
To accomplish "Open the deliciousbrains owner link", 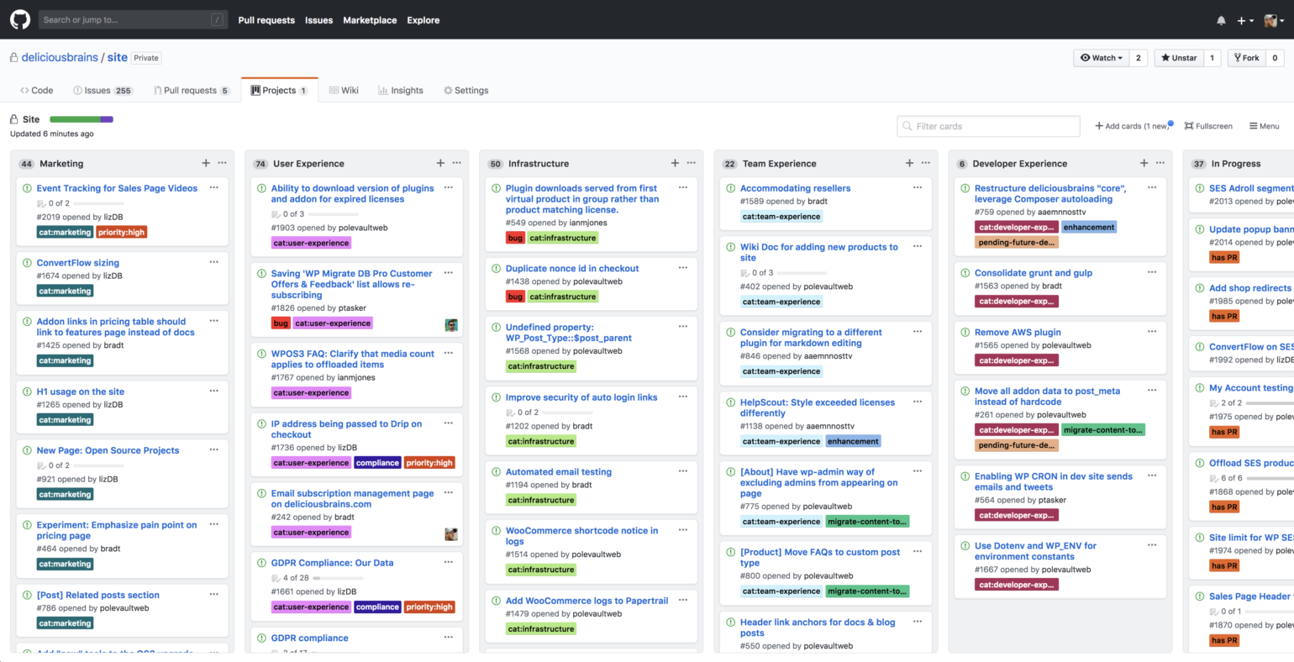I will point(60,57).
